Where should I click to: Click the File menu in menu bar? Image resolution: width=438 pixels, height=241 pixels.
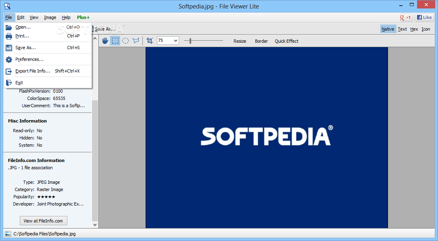click(x=8, y=17)
